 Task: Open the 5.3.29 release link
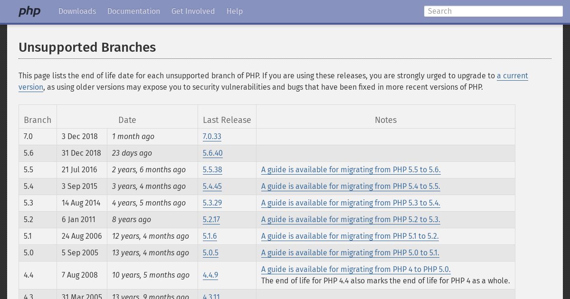[212, 203]
